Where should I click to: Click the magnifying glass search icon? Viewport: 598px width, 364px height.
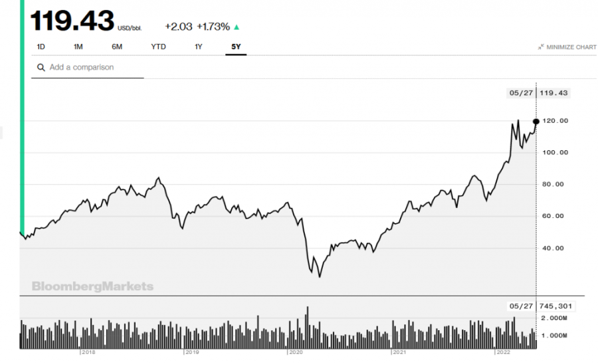[x=41, y=68]
